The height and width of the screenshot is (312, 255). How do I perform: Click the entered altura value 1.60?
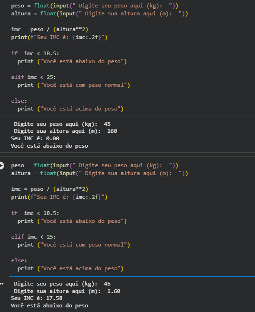click(x=114, y=291)
